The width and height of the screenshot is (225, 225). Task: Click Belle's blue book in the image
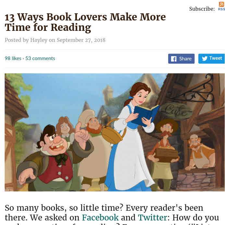145,115
